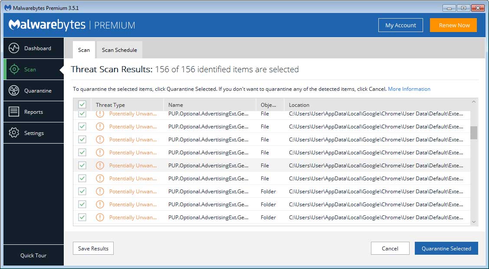Click the warning icon on the first threat row
The height and width of the screenshot is (269, 489).
[100, 113]
